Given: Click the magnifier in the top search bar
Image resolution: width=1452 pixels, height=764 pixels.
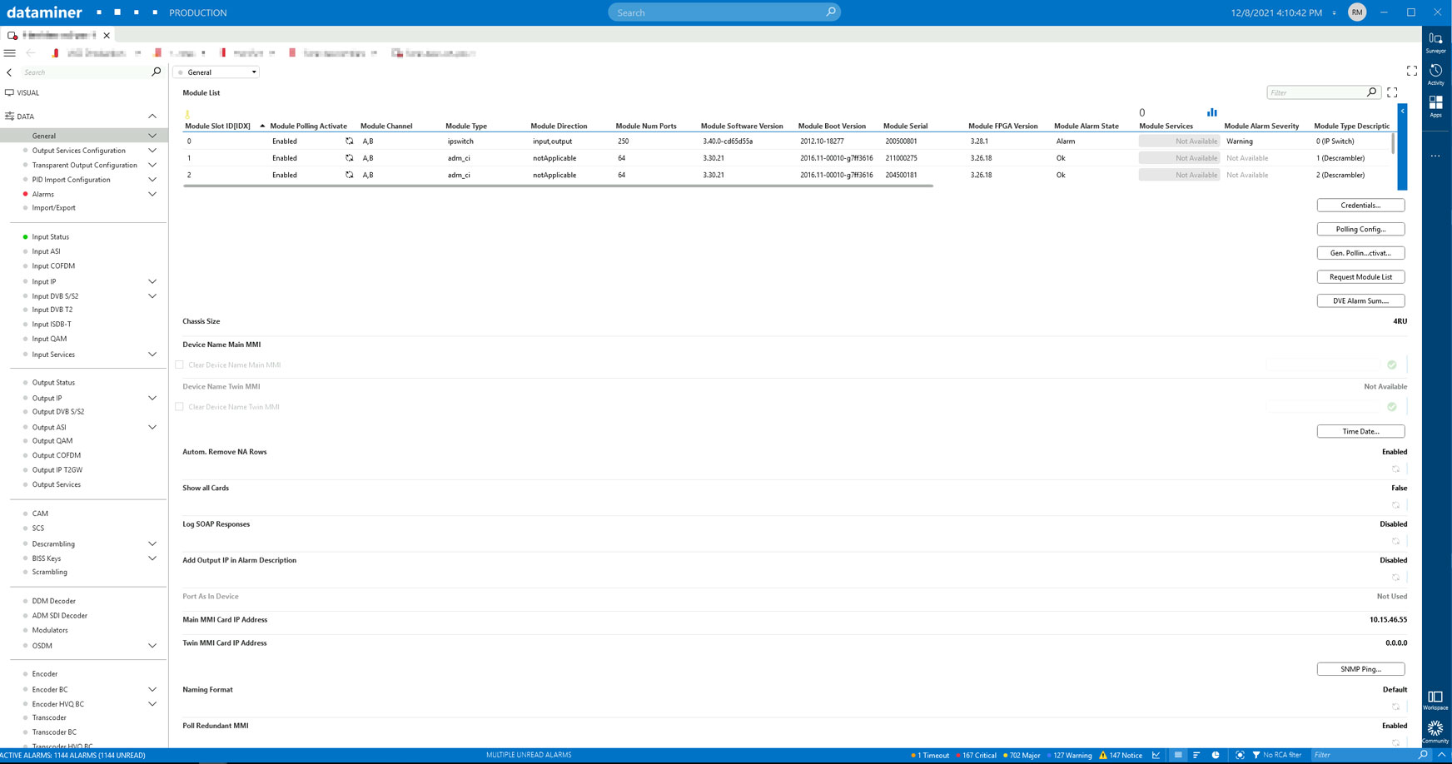Looking at the screenshot, I should pyautogui.click(x=830, y=12).
